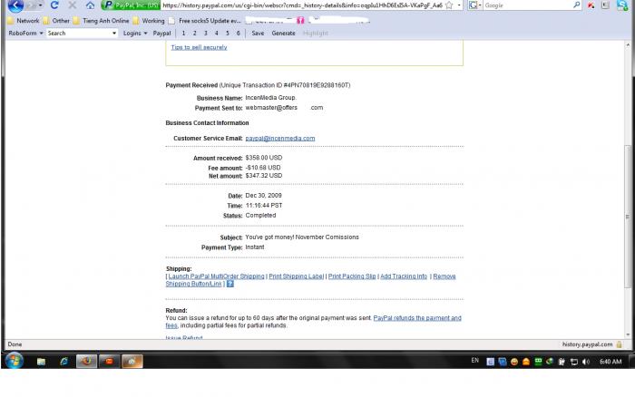Expand the RoboForm search dropdown arrow
The height and width of the screenshot is (397, 635).
(114, 34)
